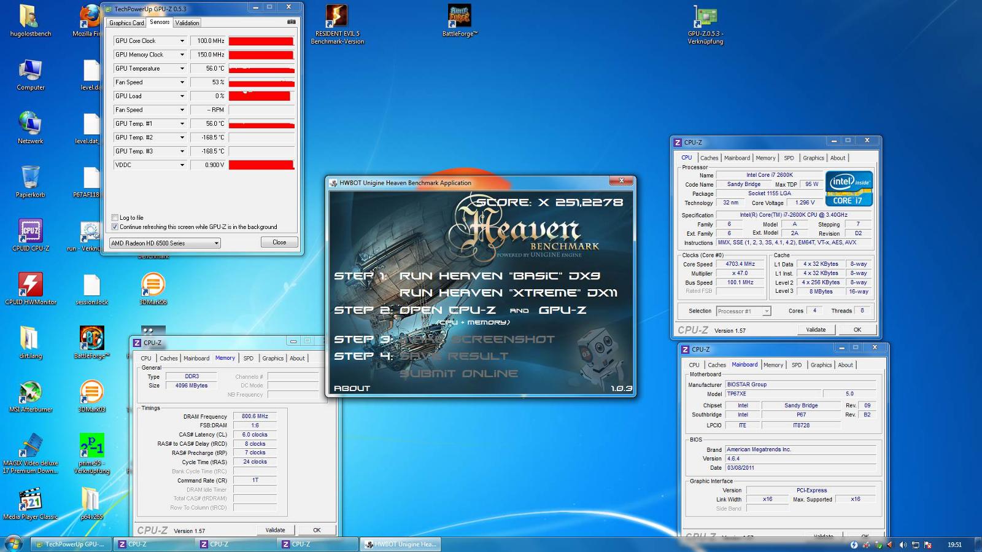The image size is (982, 552).
Task: Click the GPU Load red graph
Action: [x=261, y=96]
